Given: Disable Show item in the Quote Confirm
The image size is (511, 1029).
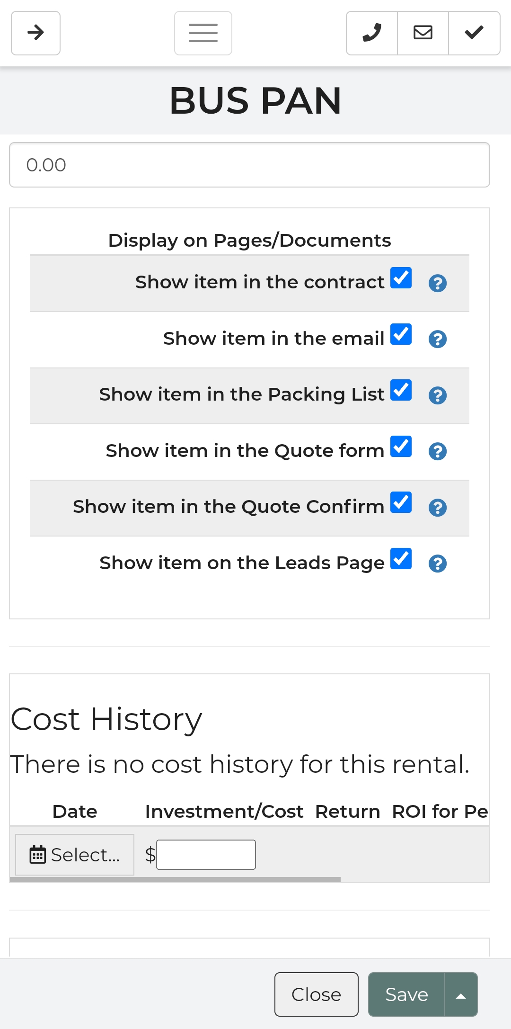Looking at the screenshot, I should [x=401, y=502].
